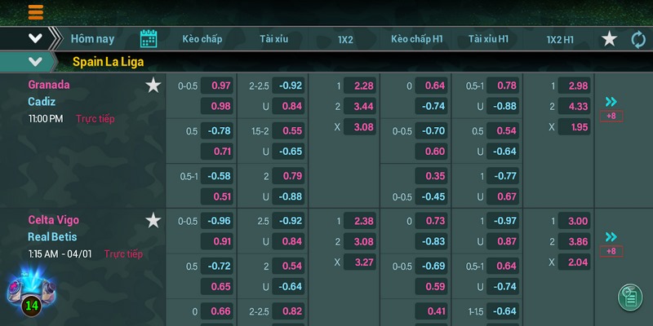Bet first-half over 0.5-1 at 0.78

(x=503, y=86)
